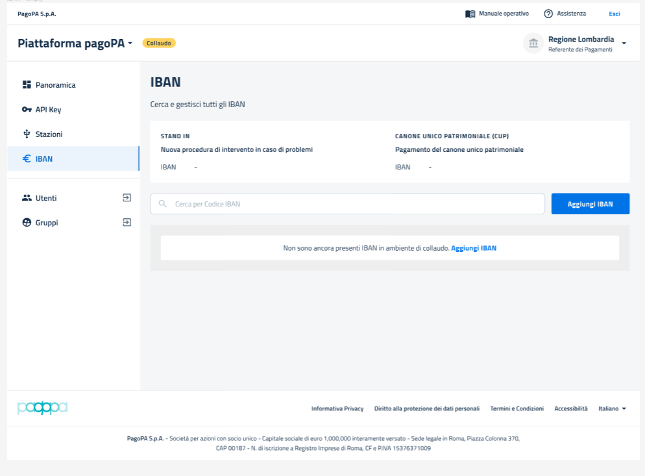This screenshot has width=645, height=476.
Task: Click the exit arrow icon next to Gruppi
Action: [127, 223]
